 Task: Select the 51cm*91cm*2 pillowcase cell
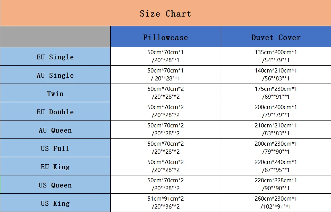[x=165, y=203]
